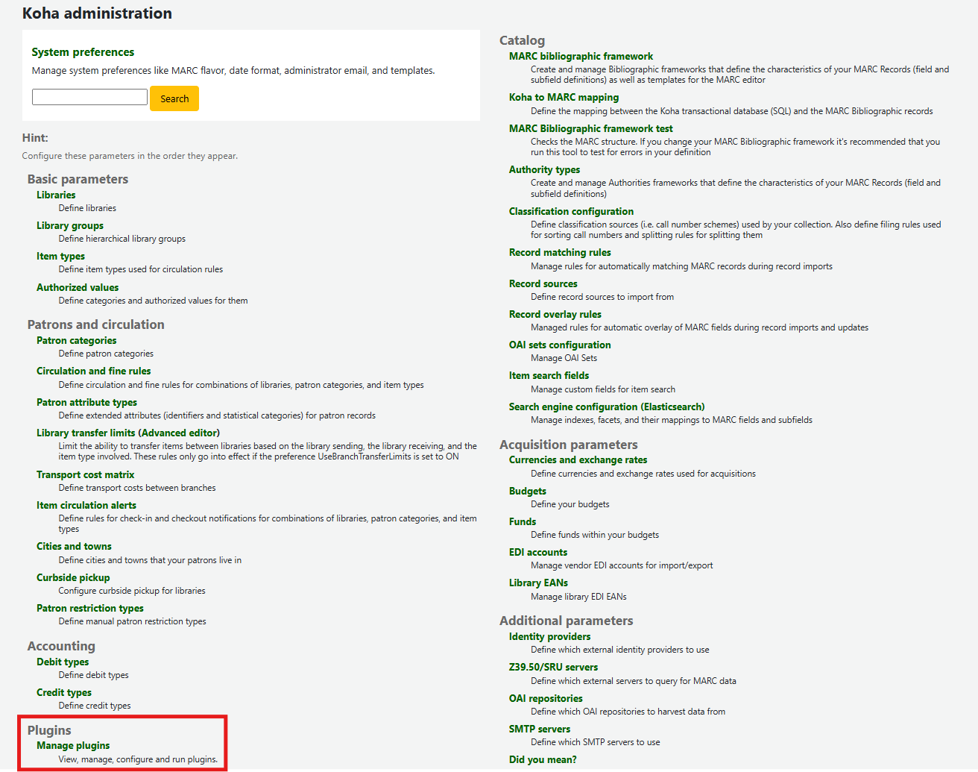Open the System preferences link
The width and height of the screenshot is (978, 772).
point(83,52)
